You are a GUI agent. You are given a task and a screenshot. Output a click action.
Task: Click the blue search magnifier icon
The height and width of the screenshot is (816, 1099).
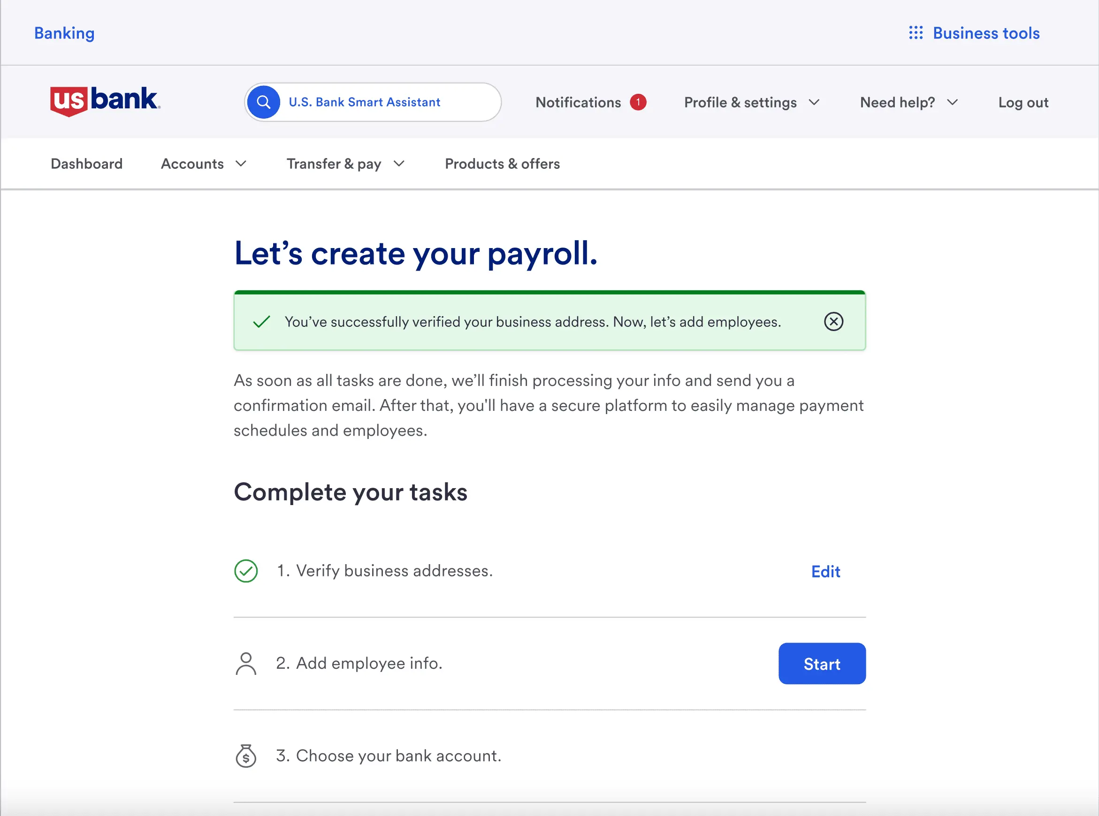click(263, 102)
